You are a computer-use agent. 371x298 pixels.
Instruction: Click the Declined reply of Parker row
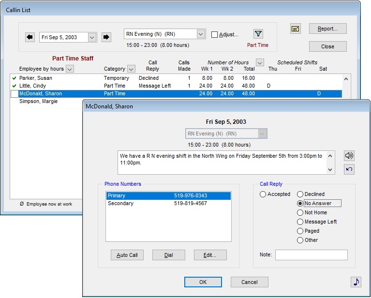[148, 78]
